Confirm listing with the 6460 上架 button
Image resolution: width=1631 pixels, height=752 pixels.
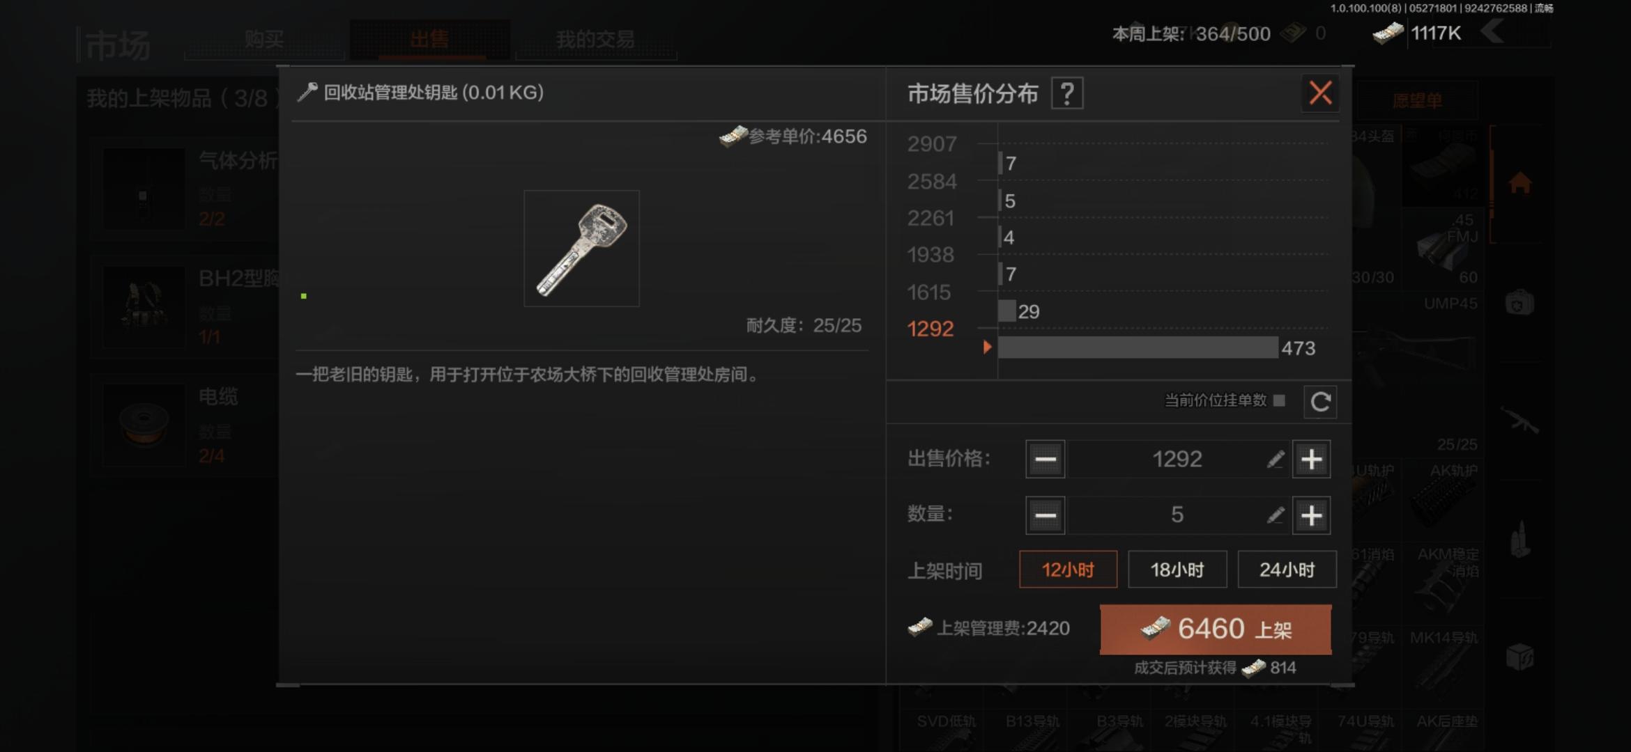[1216, 629]
